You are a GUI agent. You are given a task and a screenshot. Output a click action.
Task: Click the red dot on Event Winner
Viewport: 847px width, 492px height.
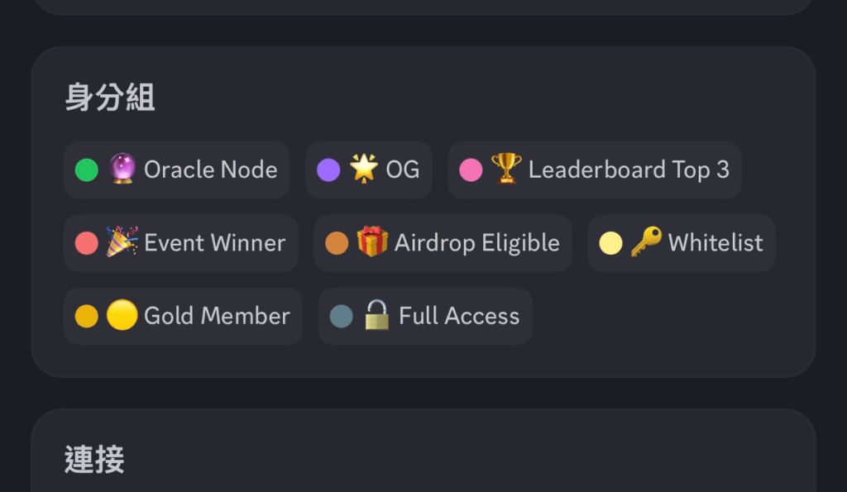tap(87, 243)
